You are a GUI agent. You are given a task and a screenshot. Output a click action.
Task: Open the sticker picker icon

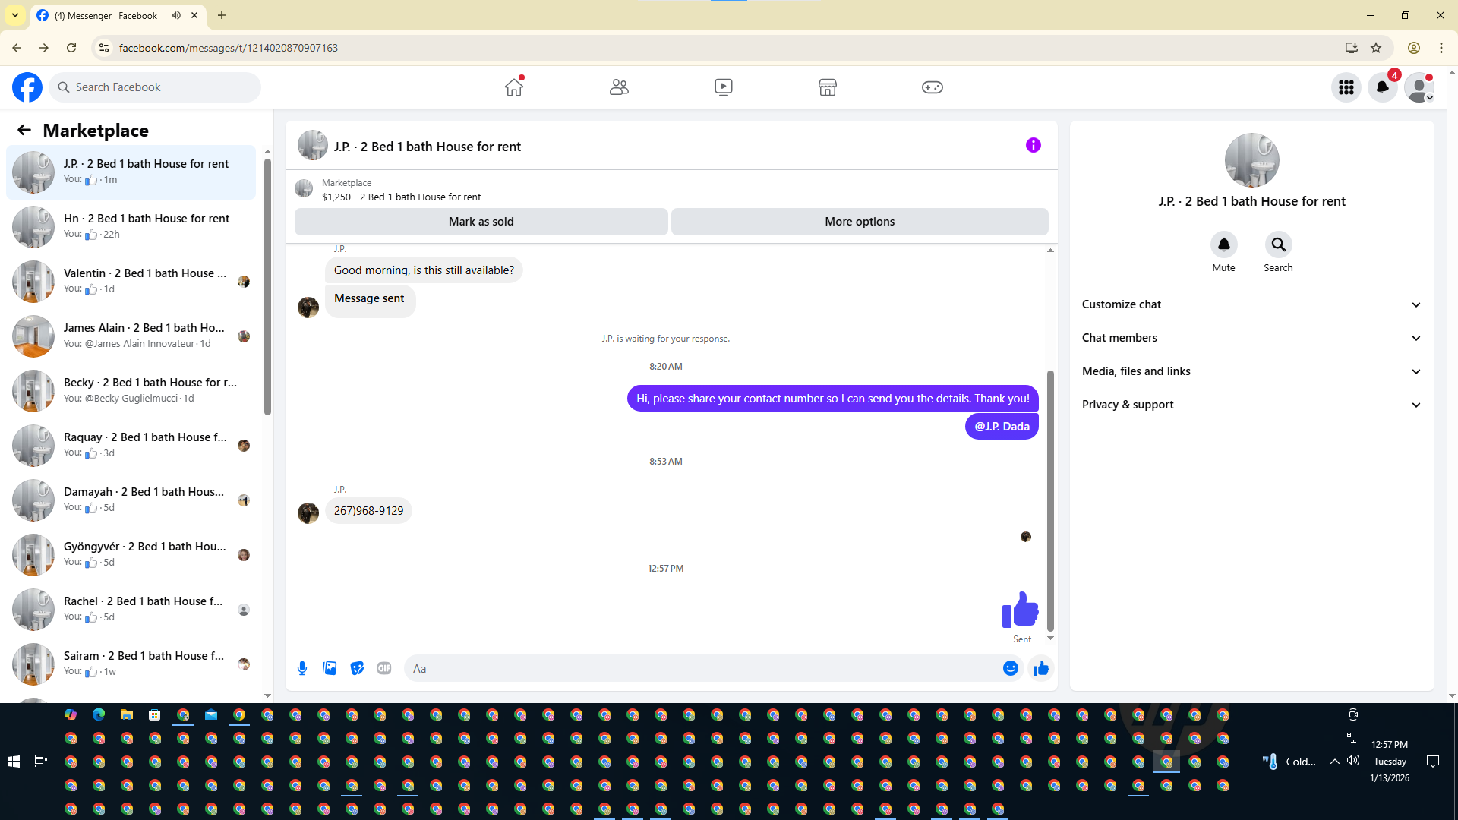tap(357, 668)
